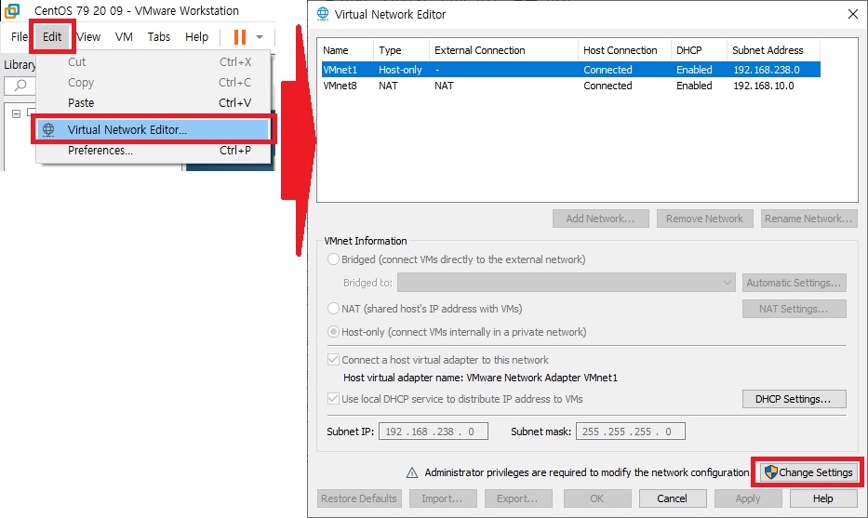This screenshot has width=868, height=518.
Task: Click the globe icon beside Virtual Network Editor
Action: tap(48, 129)
